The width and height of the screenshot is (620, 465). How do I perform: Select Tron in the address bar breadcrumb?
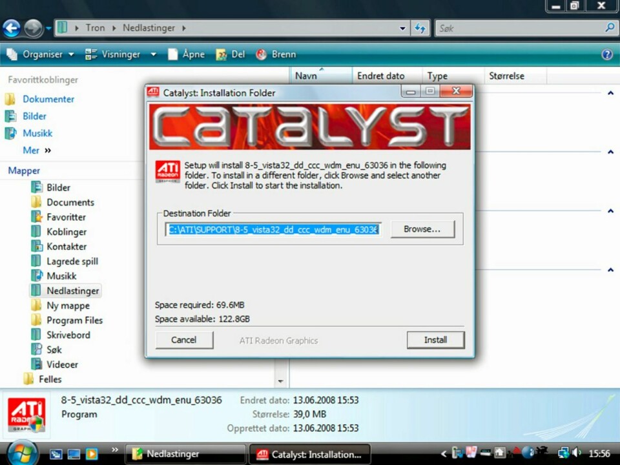[96, 28]
